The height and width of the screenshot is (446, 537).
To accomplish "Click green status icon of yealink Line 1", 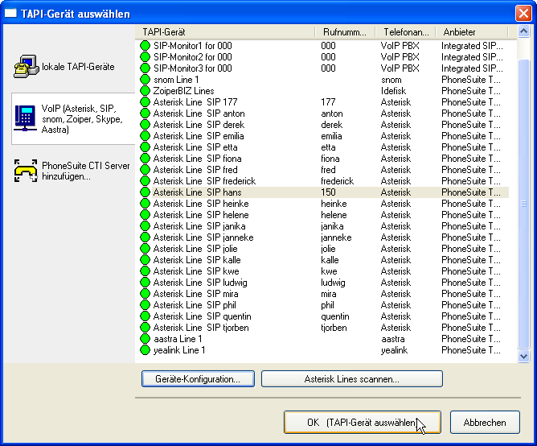I will (146, 351).
